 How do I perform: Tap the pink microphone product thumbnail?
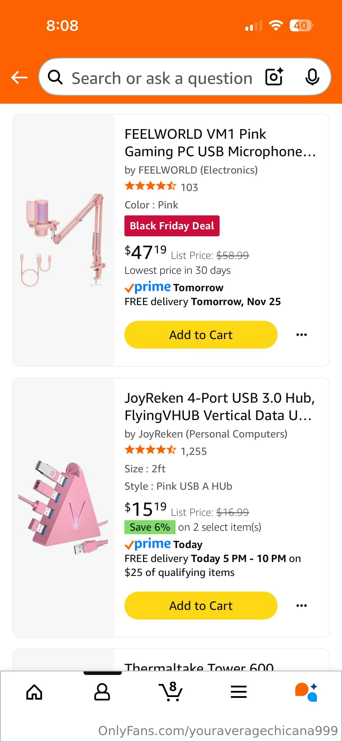(x=63, y=240)
